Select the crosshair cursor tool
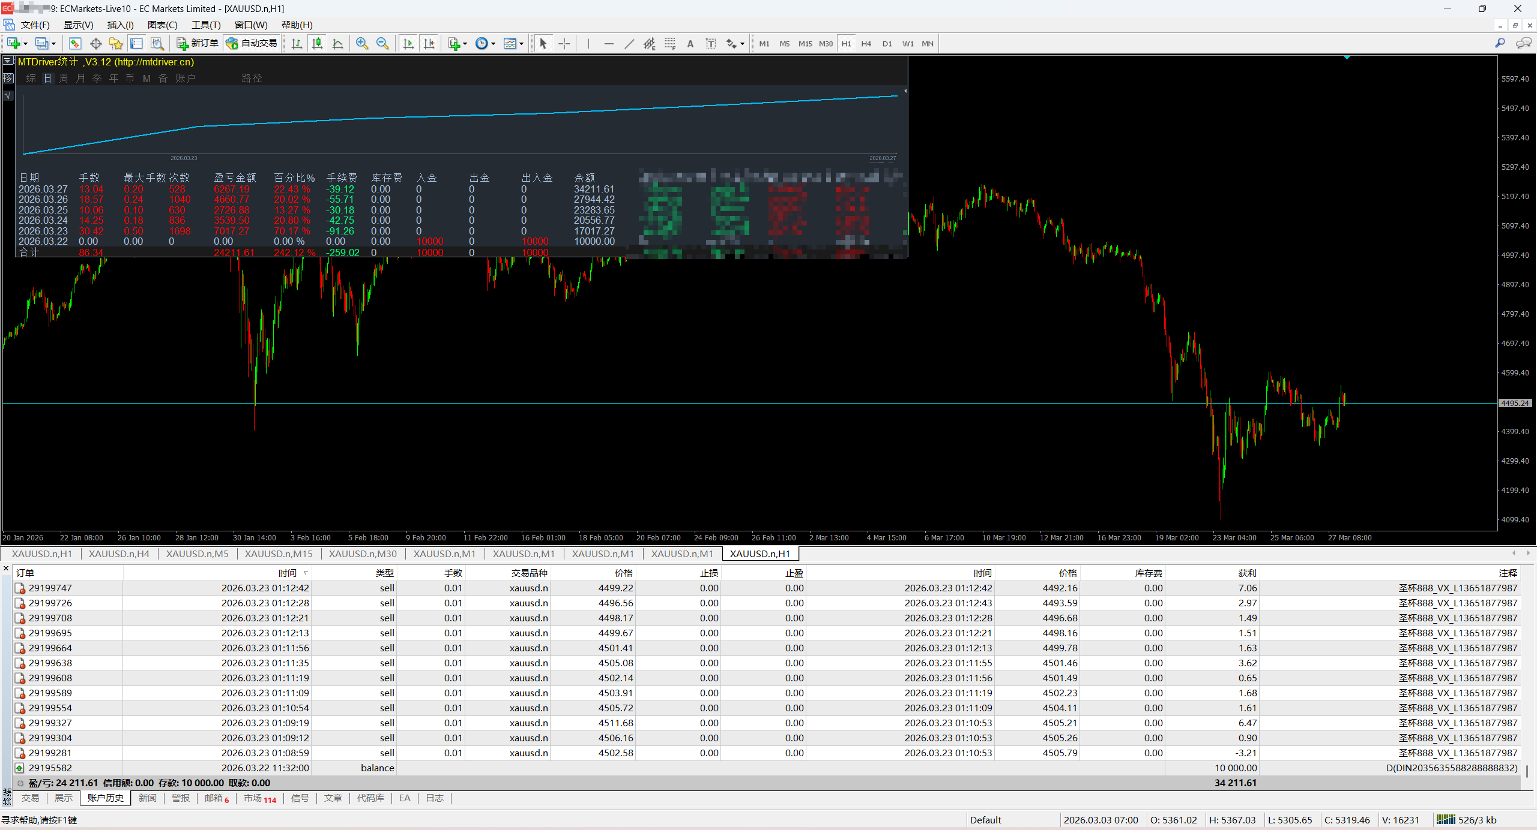The height and width of the screenshot is (830, 1537). [x=564, y=43]
